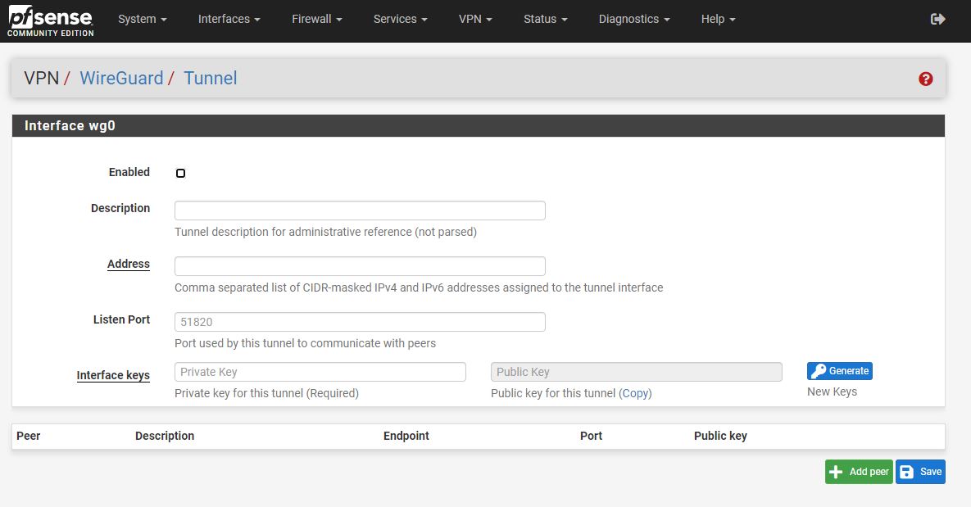971x507 pixels.
Task: Click the pfSense logo icon
Action: click(x=50, y=20)
